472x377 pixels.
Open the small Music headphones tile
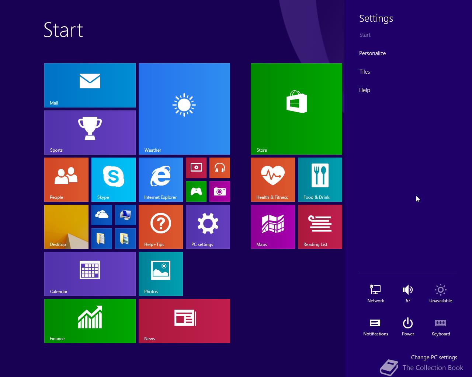[x=220, y=168]
